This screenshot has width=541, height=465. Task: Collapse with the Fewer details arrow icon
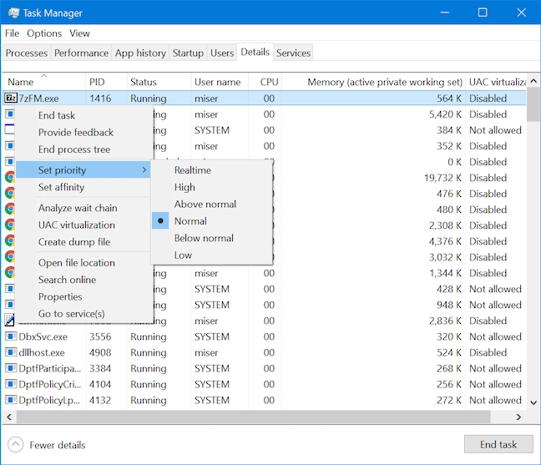coord(15,445)
